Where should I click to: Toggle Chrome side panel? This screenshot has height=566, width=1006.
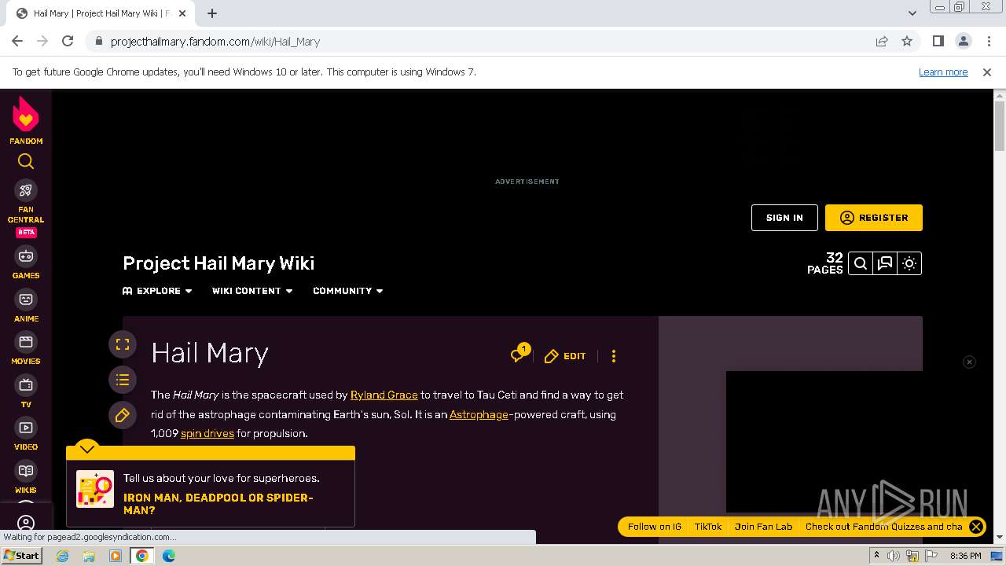[x=938, y=41]
